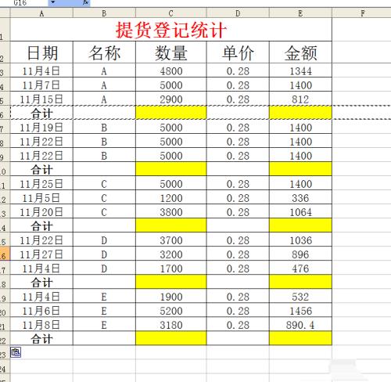Viewport: 391px width, 382px height.
Task: Click the cell with quantity 3200
Action: pos(171,254)
